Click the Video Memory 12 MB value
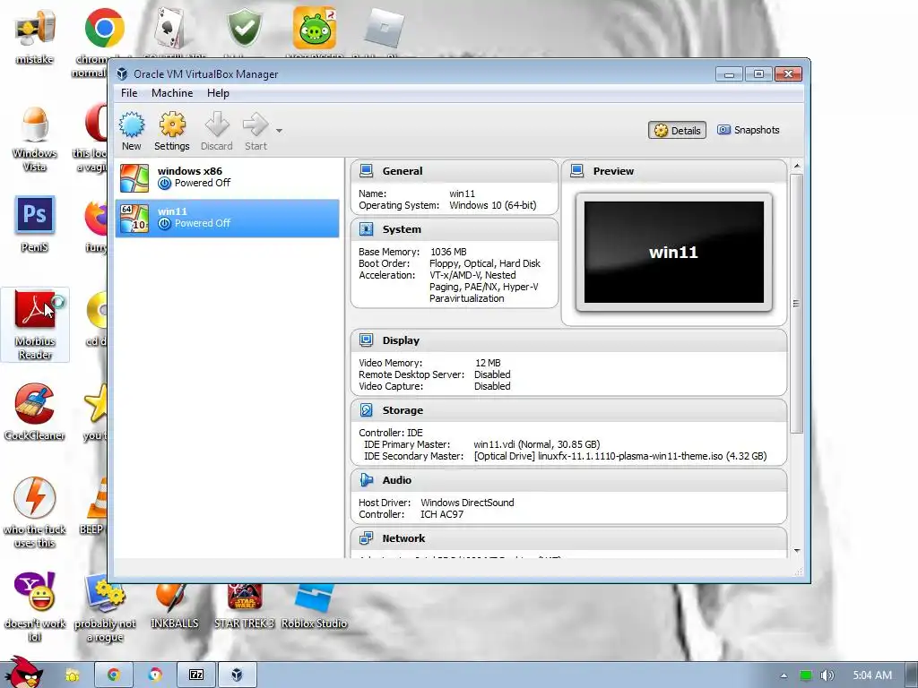This screenshot has height=688, width=918. [x=488, y=364]
